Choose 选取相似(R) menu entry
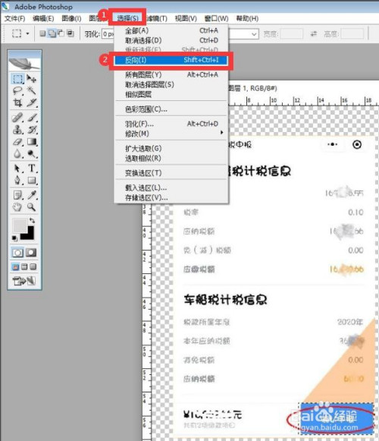 point(171,158)
